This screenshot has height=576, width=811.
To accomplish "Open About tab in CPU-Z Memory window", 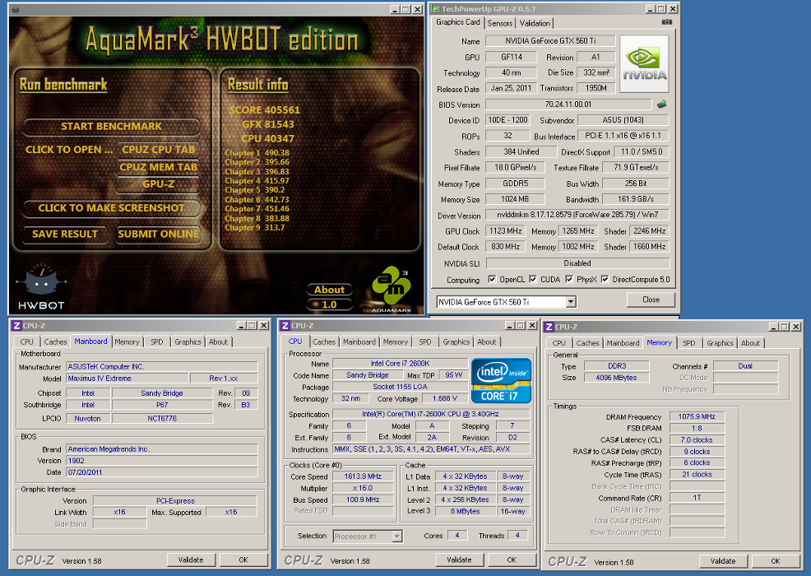I will 750,343.
